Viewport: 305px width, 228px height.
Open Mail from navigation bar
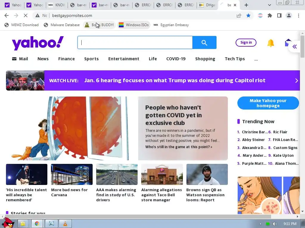(20, 59)
